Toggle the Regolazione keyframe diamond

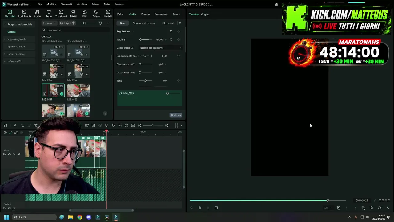179,31
